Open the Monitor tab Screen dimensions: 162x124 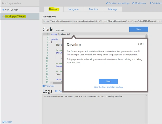tap(93, 9)
